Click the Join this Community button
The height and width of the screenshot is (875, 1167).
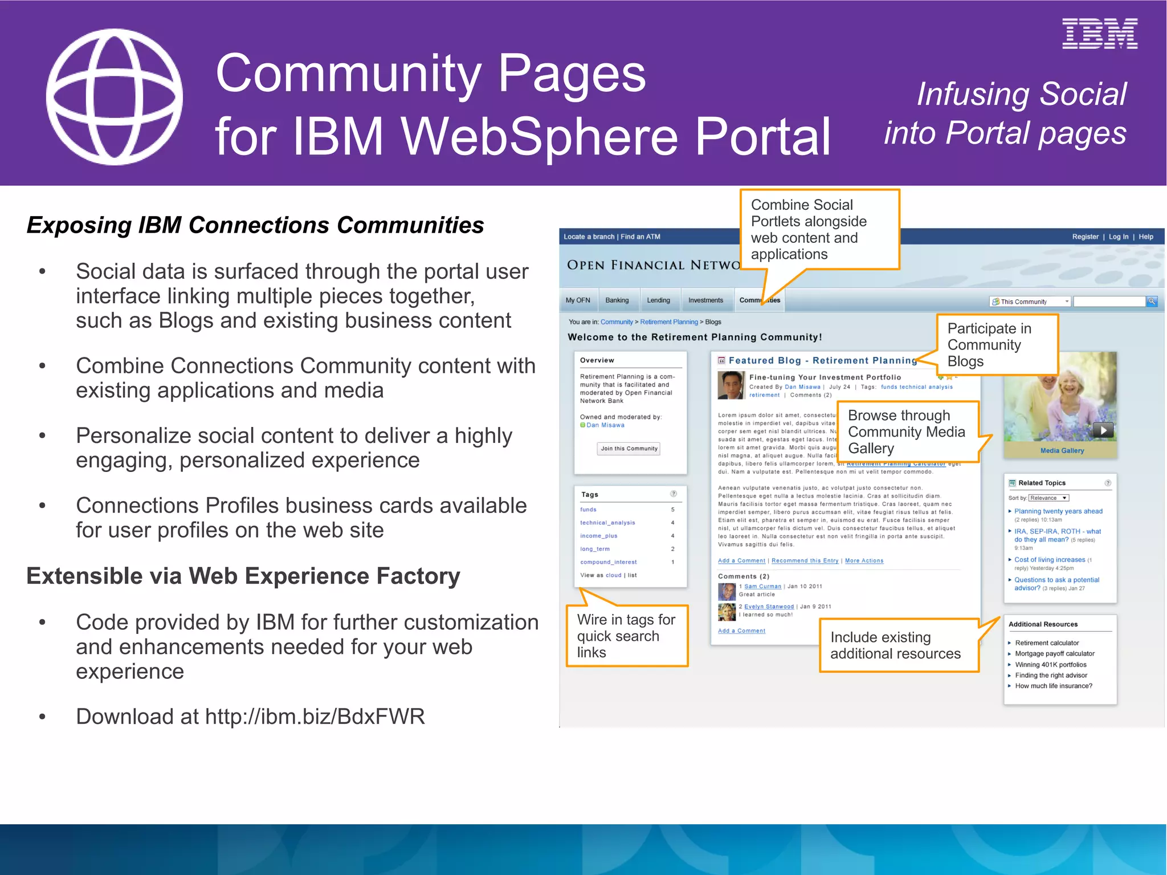629,449
